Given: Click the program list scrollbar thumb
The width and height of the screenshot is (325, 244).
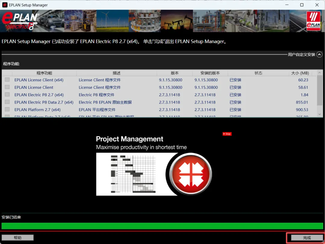Looking at the screenshot, I should [x=320, y=90].
